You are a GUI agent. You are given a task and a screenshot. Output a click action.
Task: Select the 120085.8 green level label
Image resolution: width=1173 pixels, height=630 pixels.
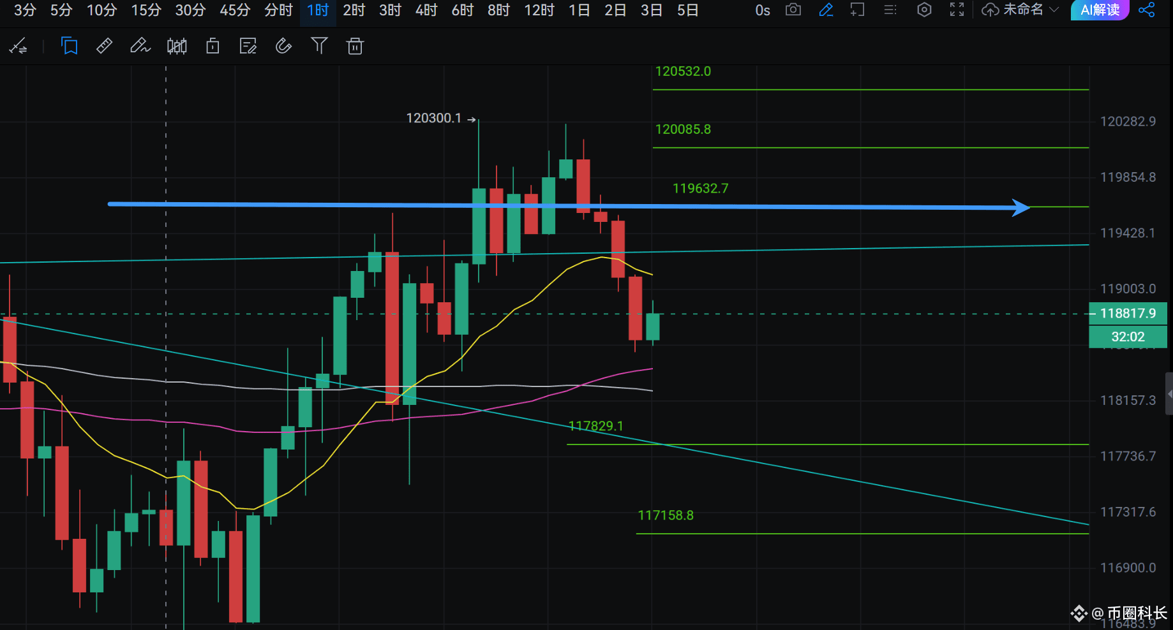click(x=683, y=129)
